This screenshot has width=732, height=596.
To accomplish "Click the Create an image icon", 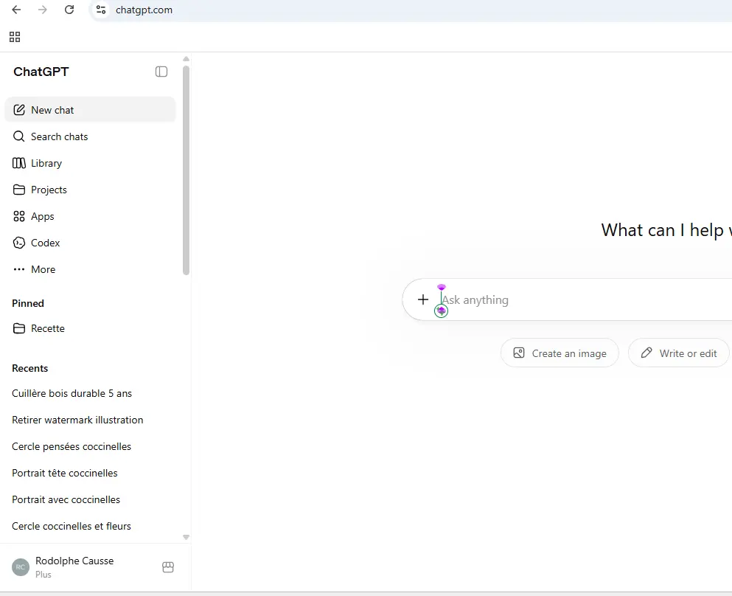I will click(x=519, y=353).
